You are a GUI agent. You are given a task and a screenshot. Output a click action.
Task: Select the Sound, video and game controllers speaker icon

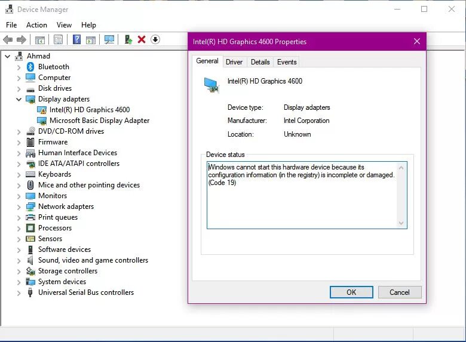click(x=30, y=260)
